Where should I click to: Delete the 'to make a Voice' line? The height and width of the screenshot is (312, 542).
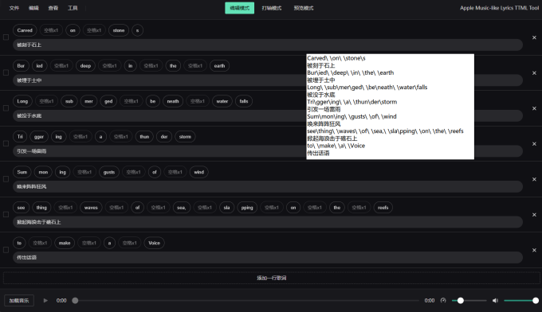click(534, 250)
